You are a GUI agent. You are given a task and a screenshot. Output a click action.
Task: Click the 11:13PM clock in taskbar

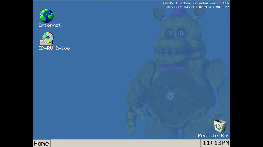216,143
